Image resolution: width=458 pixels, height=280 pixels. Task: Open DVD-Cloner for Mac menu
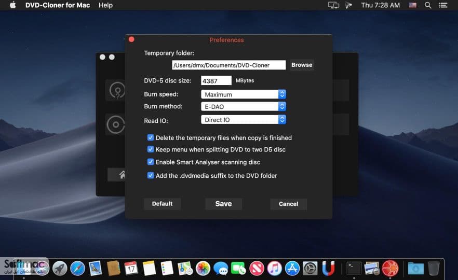pos(58,5)
